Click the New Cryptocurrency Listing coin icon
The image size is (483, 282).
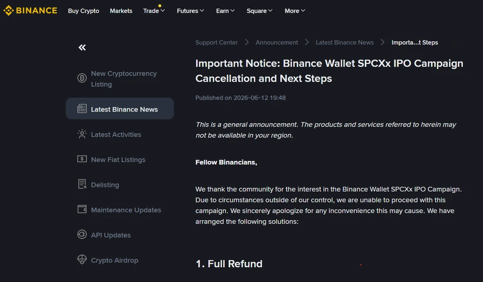pyautogui.click(x=82, y=78)
